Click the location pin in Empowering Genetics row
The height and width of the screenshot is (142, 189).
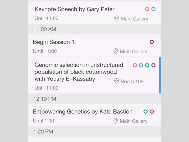point(116,121)
